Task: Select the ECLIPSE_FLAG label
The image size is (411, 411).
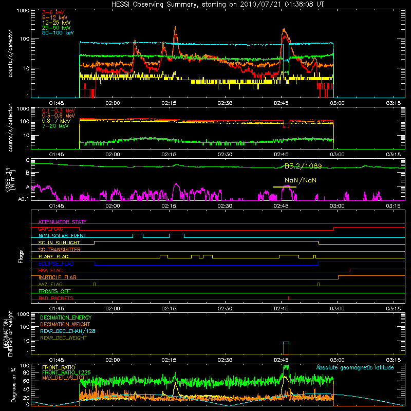Action: [x=56, y=264]
